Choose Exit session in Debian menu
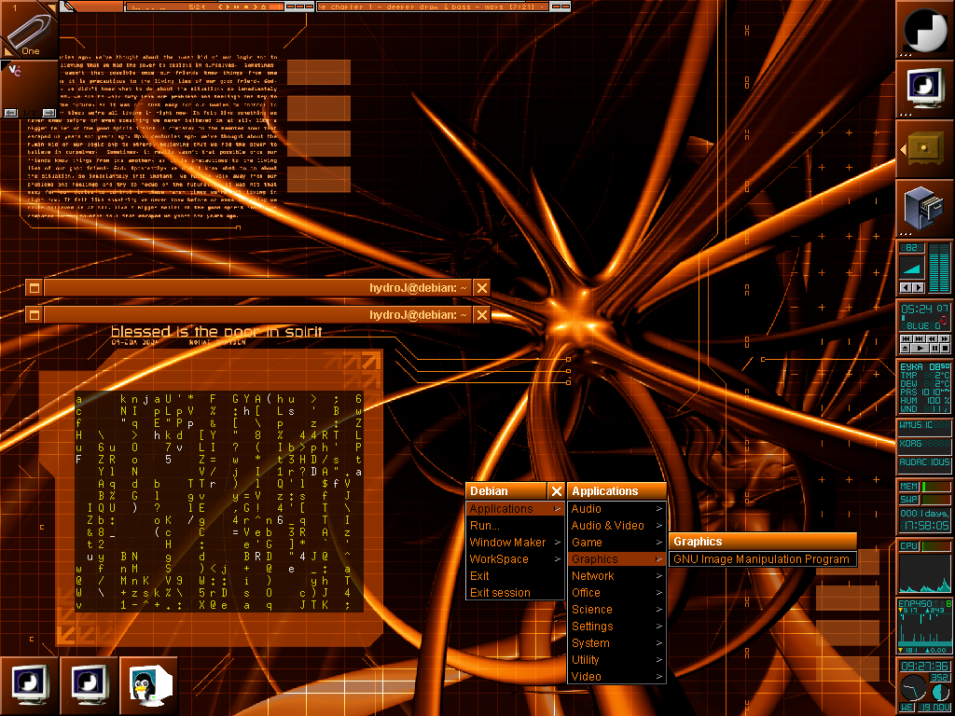The image size is (955, 716). point(515,593)
